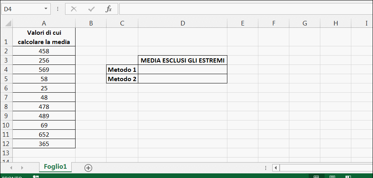This screenshot has height=178, width=373.
Task: Click the horizontal scrollbar left arrow
Action: pyautogui.click(x=276, y=168)
